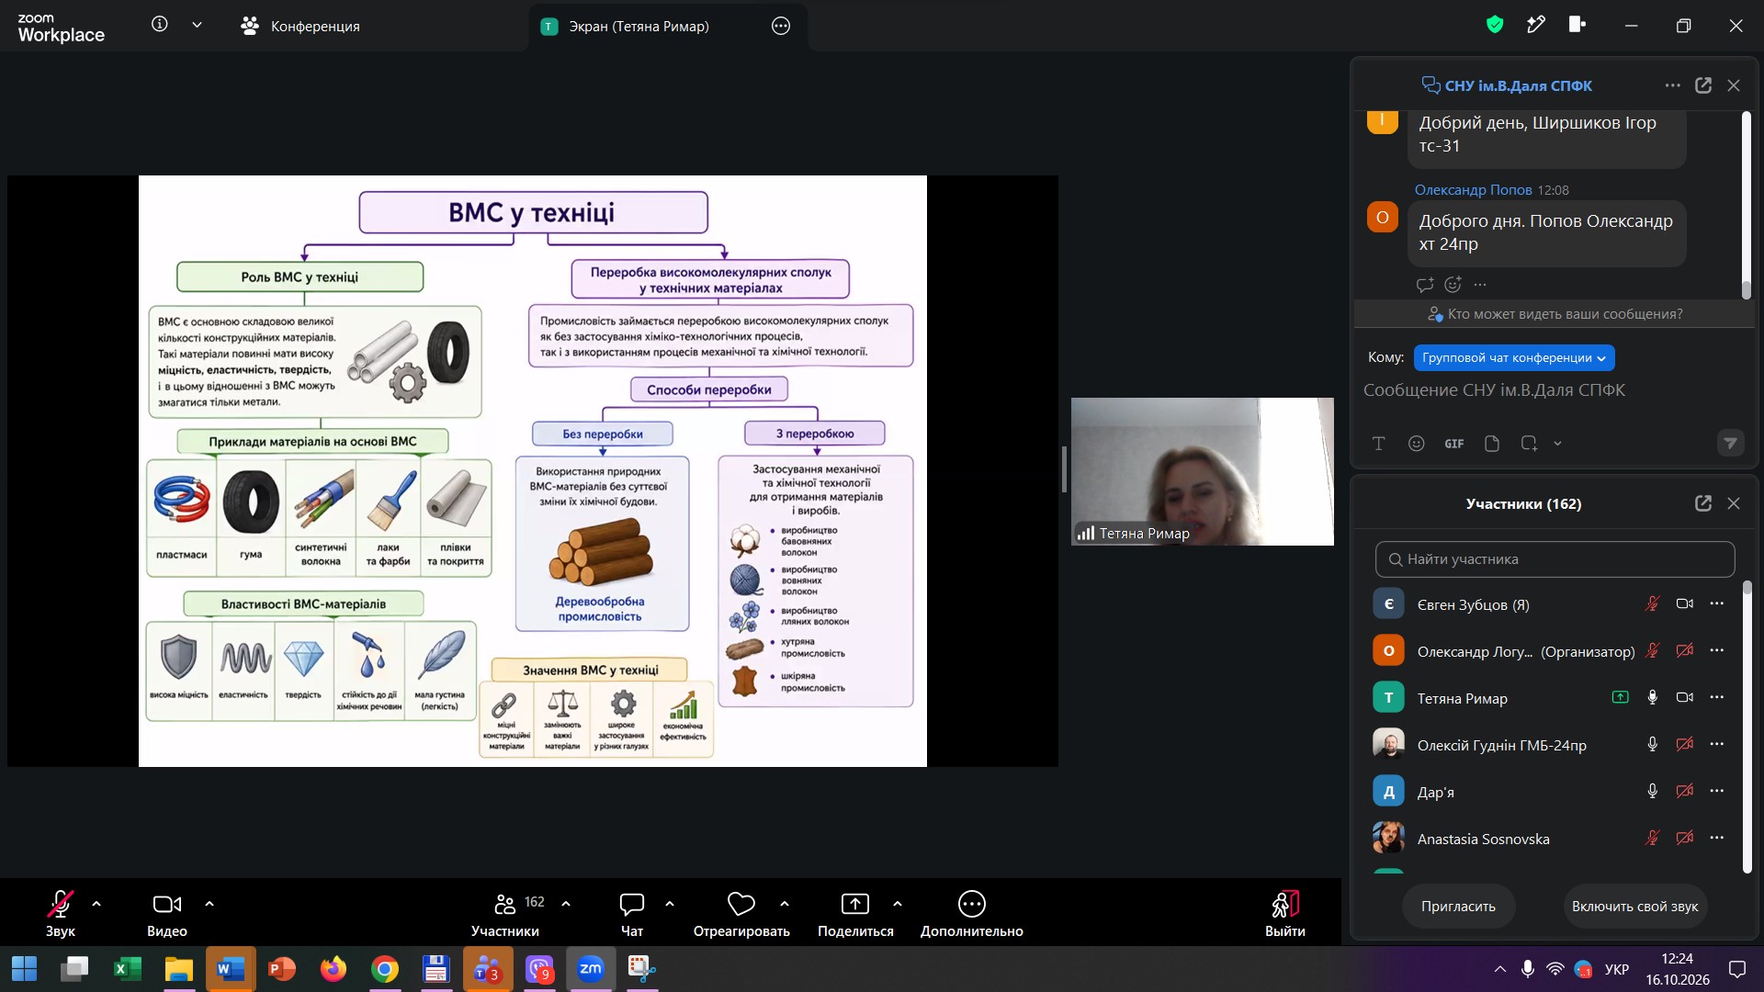Switch to the Конференция tab

tap(300, 26)
